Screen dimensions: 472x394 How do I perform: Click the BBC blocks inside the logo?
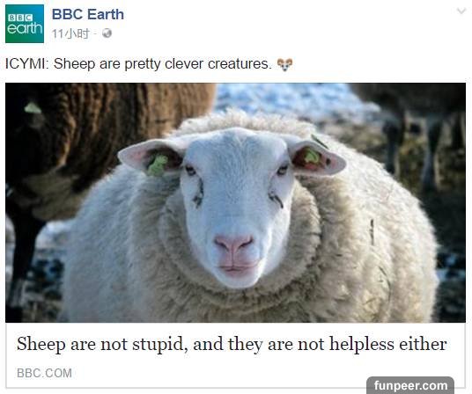coord(20,18)
